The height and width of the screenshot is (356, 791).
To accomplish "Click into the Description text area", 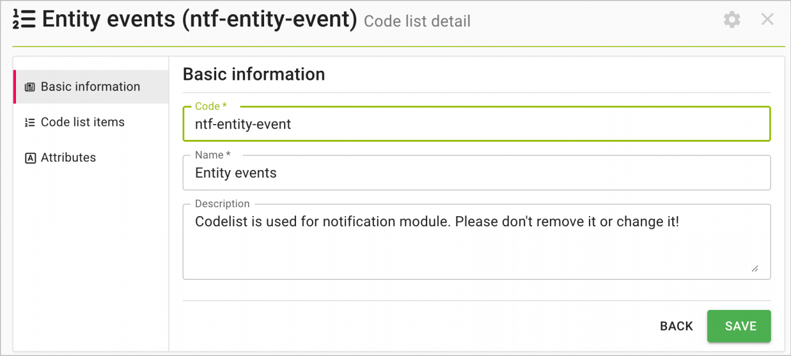I will tap(477, 242).
